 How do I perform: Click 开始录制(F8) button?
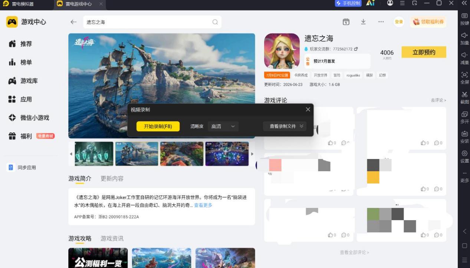point(158,126)
